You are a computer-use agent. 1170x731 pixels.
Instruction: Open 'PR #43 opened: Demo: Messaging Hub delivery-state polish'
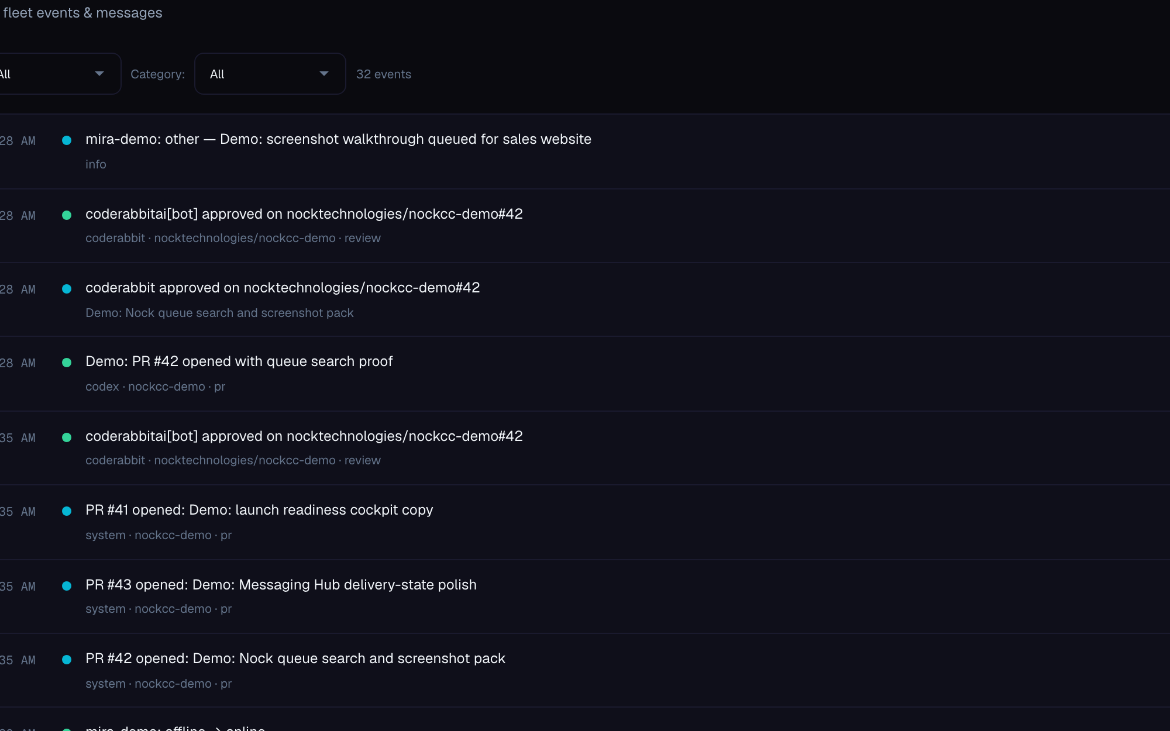[x=281, y=585]
